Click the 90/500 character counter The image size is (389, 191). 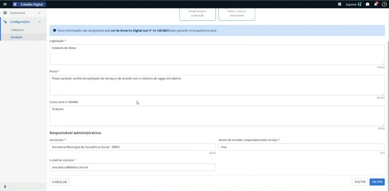pyautogui.click(x=381, y=98)
